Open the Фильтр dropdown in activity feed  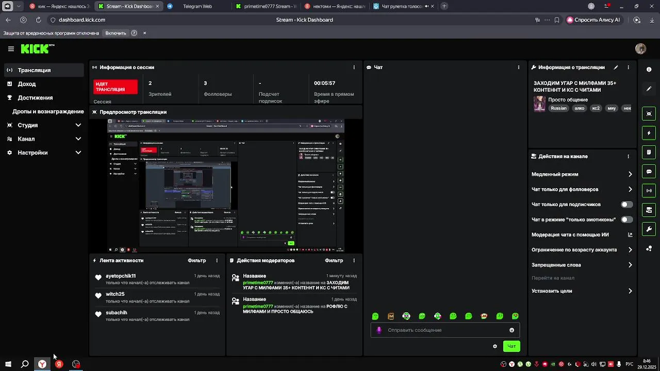[x=197, y=261]
